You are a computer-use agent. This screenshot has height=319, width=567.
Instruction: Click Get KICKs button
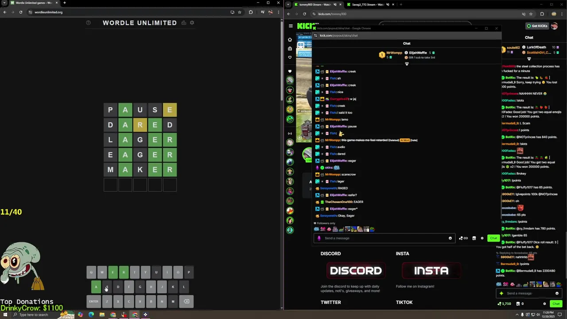coord(537,26)
